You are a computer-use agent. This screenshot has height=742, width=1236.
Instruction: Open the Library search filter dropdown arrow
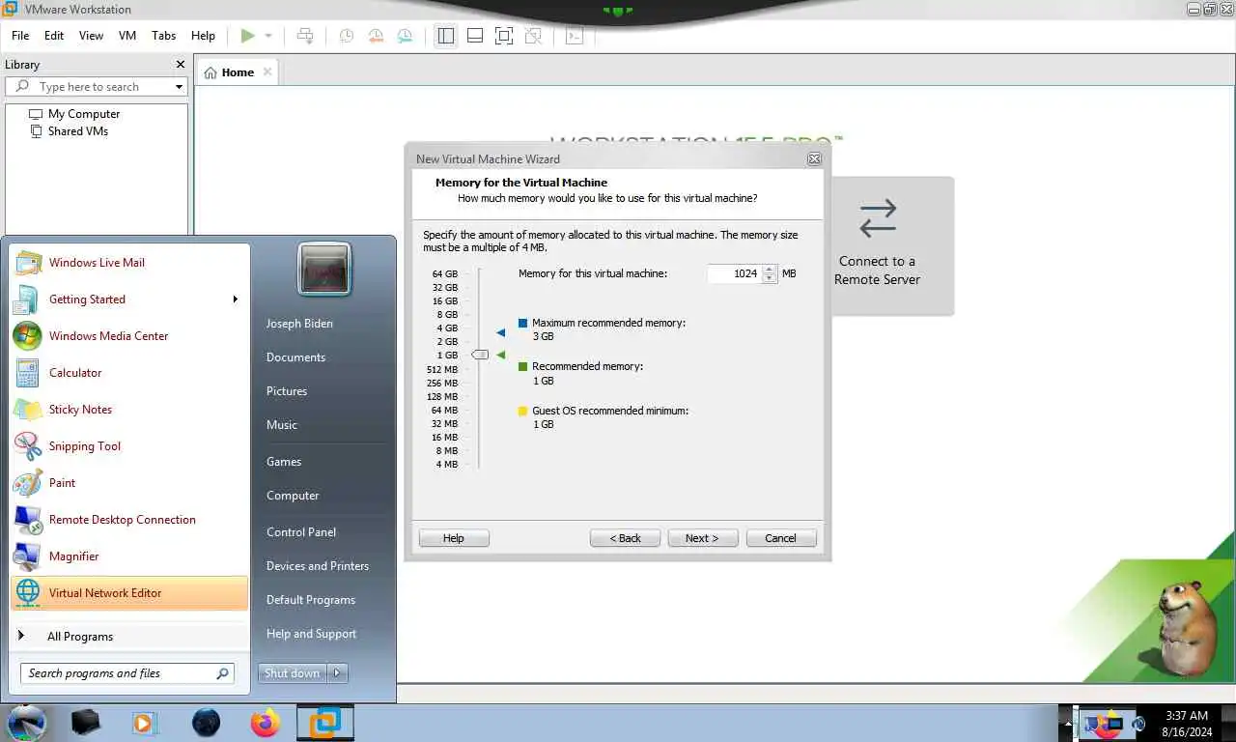pyautogui.click(x=179, y=87)
